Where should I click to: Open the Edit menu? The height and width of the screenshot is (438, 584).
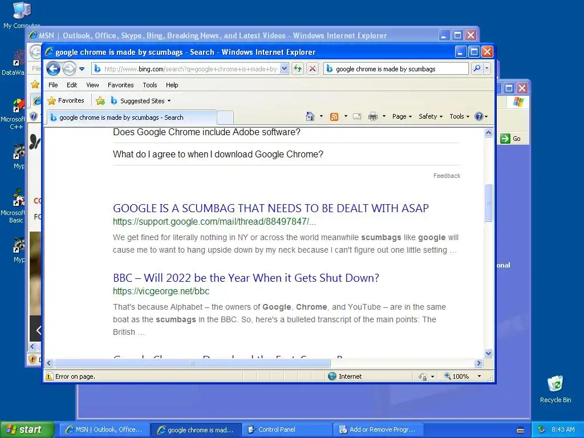click(72, 85)
